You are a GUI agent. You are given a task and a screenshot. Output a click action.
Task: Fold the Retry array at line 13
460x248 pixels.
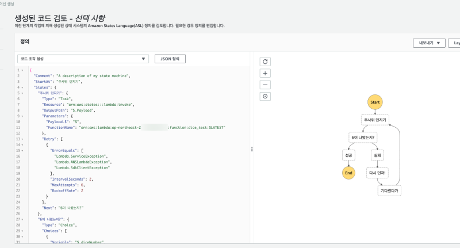point(22,139)
